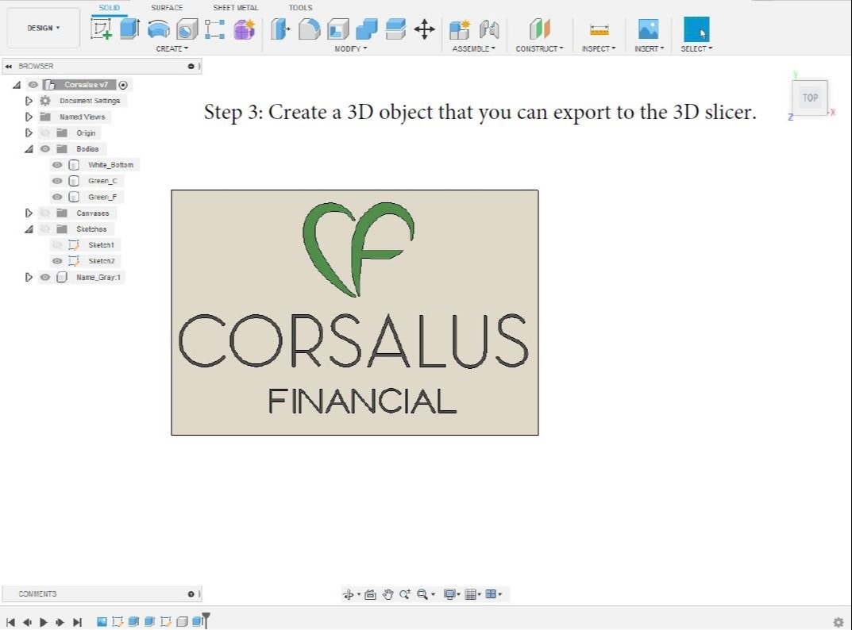Activate the Press Pull tool
This screenshot has width=852, height=630.
tap(280, 29)
